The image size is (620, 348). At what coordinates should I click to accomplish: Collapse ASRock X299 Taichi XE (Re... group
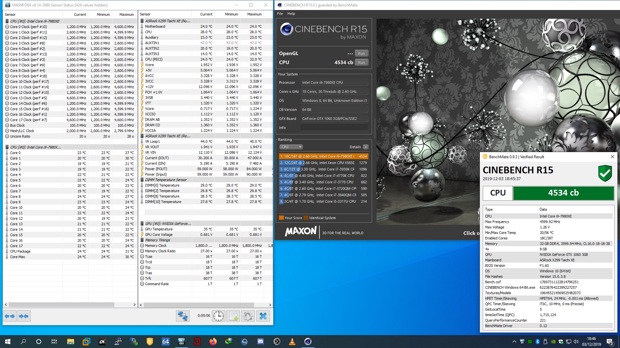(142, 136)
